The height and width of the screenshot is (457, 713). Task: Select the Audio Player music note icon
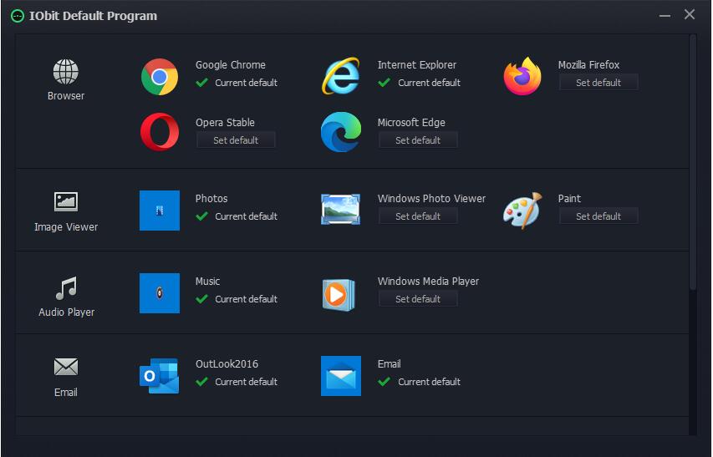tap(66, 288)
